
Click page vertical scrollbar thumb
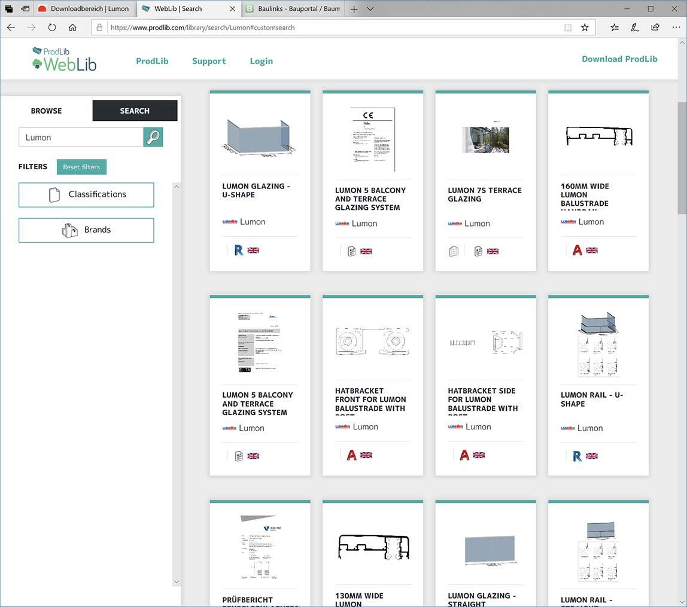pos(682,158)
